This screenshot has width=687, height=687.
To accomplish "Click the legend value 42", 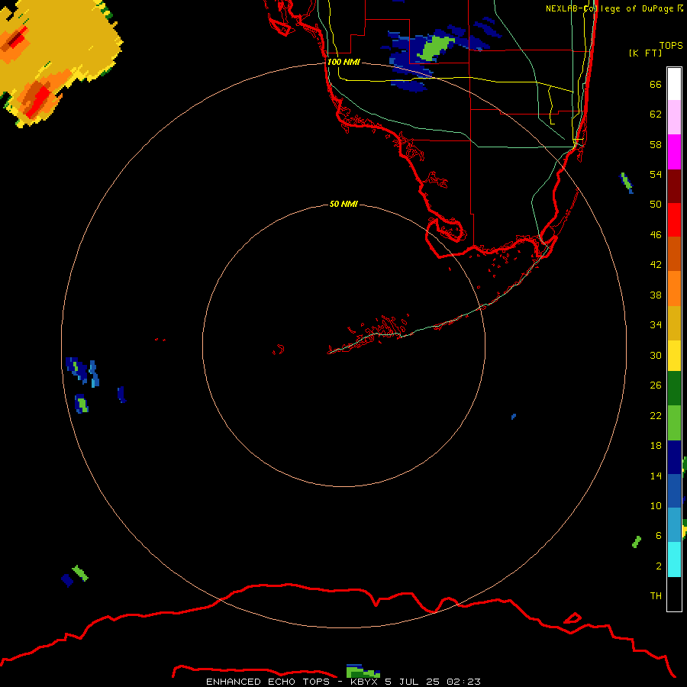I will pos(656,264).
